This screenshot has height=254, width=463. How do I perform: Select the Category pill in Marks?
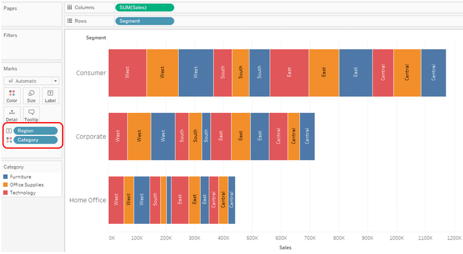tap(36, 140)
